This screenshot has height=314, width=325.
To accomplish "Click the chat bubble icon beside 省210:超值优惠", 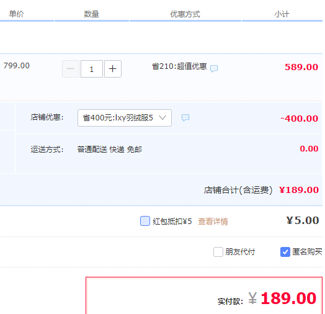I will (x=214, y=68).
